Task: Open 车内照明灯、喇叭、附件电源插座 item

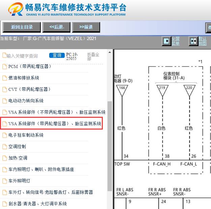Action: click(x=41, y=169)
